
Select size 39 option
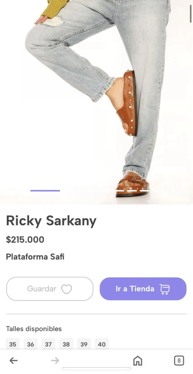click(x=84, y=344)
